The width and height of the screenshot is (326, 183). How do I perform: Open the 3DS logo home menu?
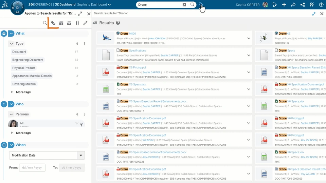click(4, 4)
